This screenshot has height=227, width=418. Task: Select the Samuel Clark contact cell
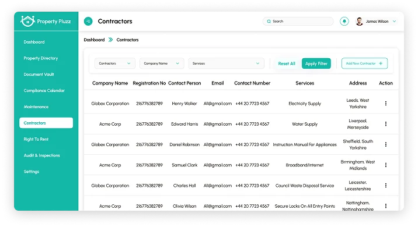tap(184, 165)
